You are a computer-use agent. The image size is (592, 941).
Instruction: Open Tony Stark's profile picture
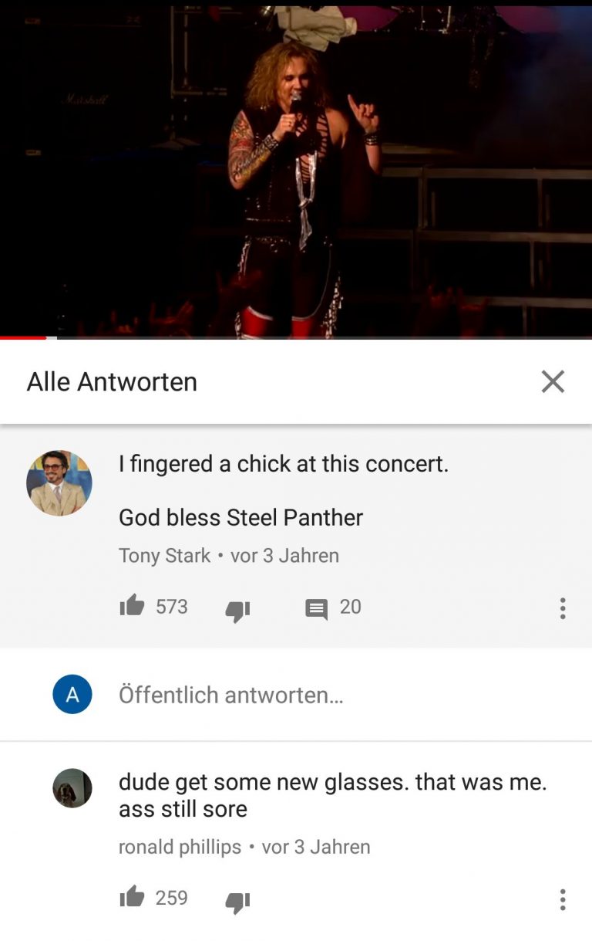coord(59,483)
